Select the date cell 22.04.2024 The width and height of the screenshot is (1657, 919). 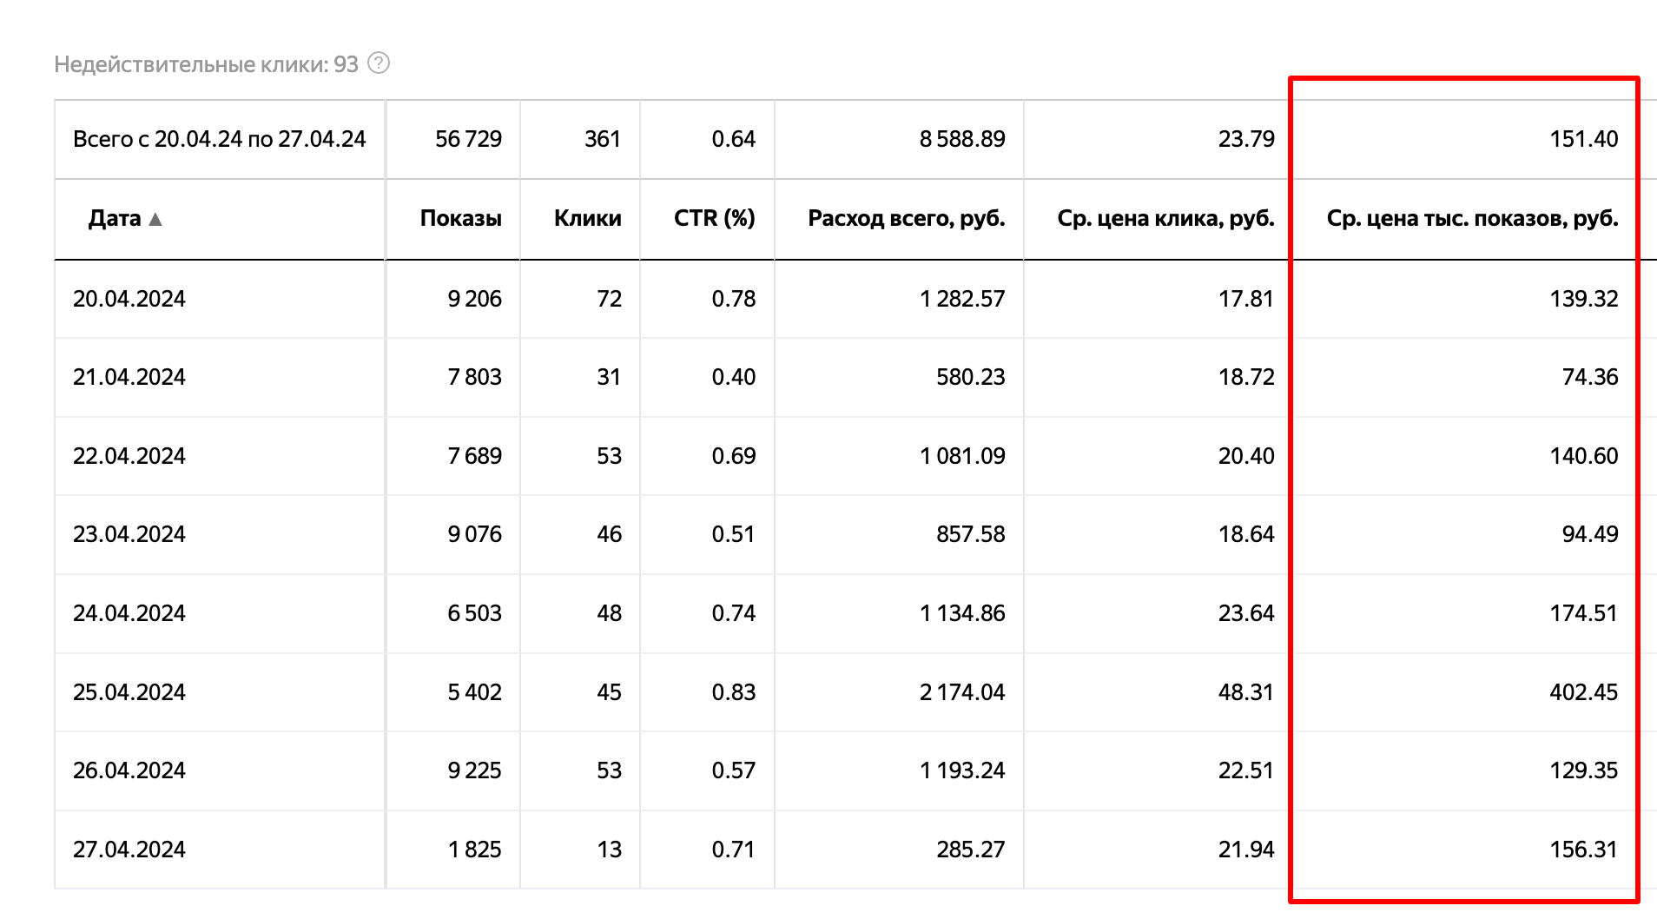(129, 456)
